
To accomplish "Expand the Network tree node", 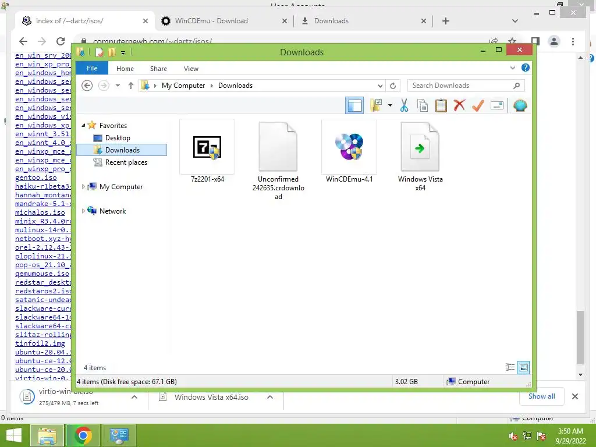I will click(83, 211).
